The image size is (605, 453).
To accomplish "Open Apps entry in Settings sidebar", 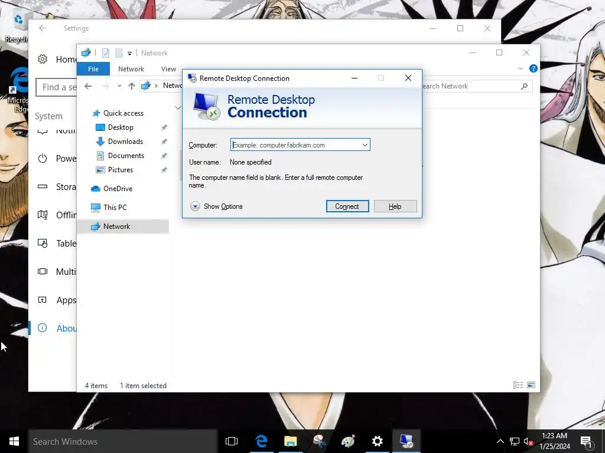I will (57, 300).
